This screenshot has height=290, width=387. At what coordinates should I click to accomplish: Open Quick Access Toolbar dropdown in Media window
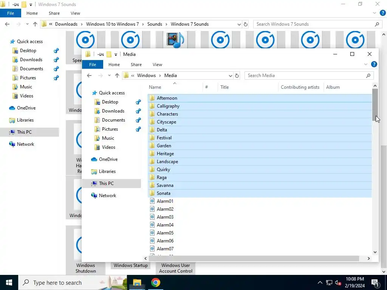point(116,54)
